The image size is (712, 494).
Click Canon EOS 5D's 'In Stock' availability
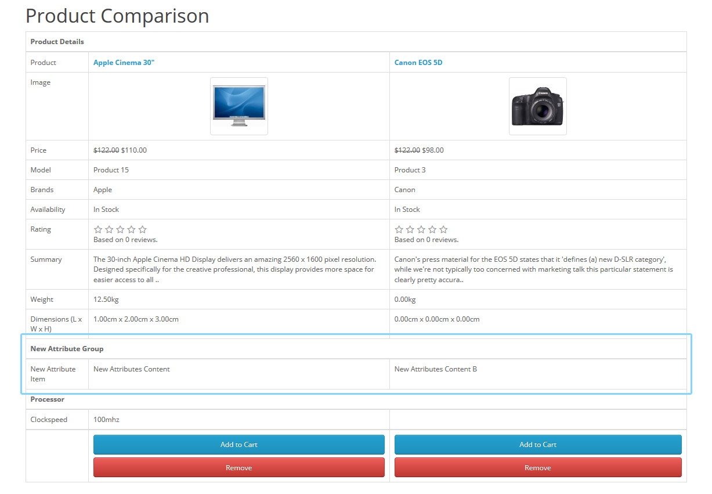point(407,210)
